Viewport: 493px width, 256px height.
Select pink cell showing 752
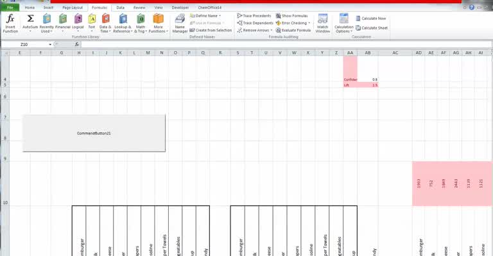[x=431, y=184]
